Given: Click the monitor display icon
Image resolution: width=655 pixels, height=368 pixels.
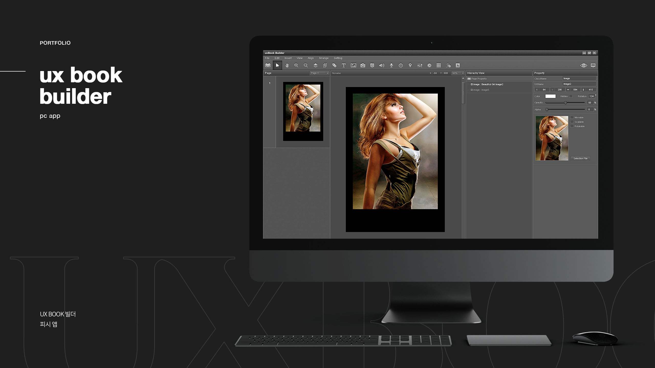Looking at the screenshot, I should coord(593,65).
